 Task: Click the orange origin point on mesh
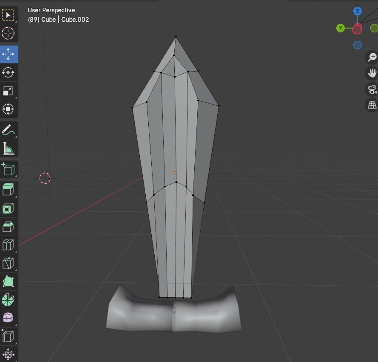tap(175, 172)
